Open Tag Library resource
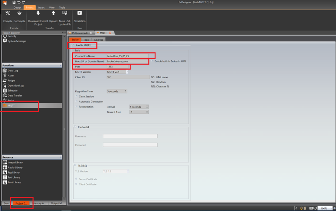This screenshot has width=336, height=211. pos(11,173)
